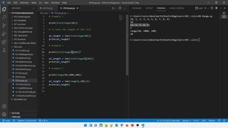Click the editor vertical scrollbar
This screenshot has height=128, width=228.
(127, 45)
